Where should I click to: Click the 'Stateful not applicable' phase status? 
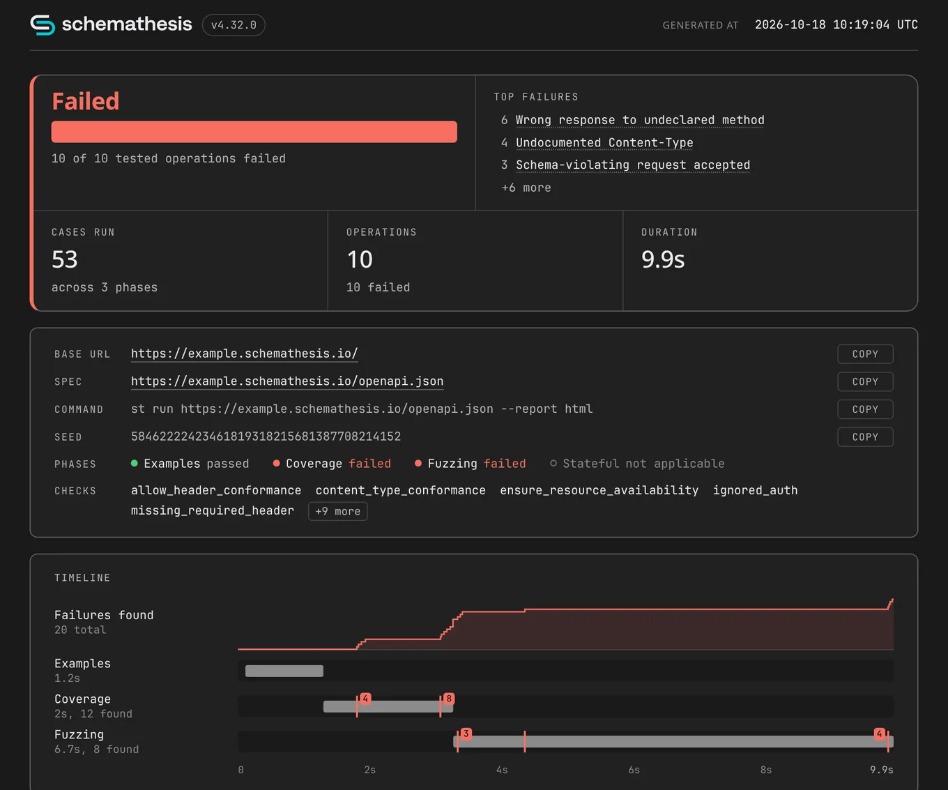(637, 464)
